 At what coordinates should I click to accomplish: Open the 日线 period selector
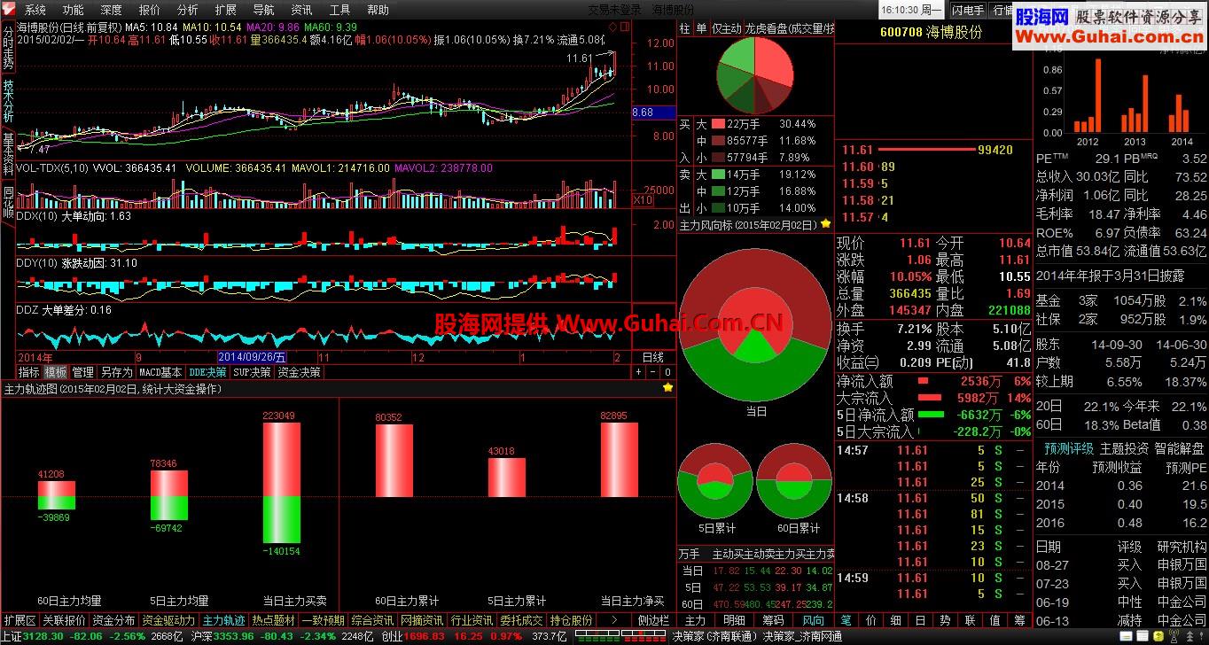[x=652, y=357]
